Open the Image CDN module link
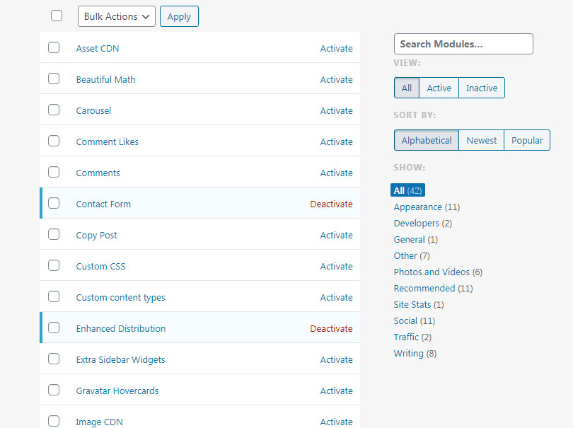 100,422
